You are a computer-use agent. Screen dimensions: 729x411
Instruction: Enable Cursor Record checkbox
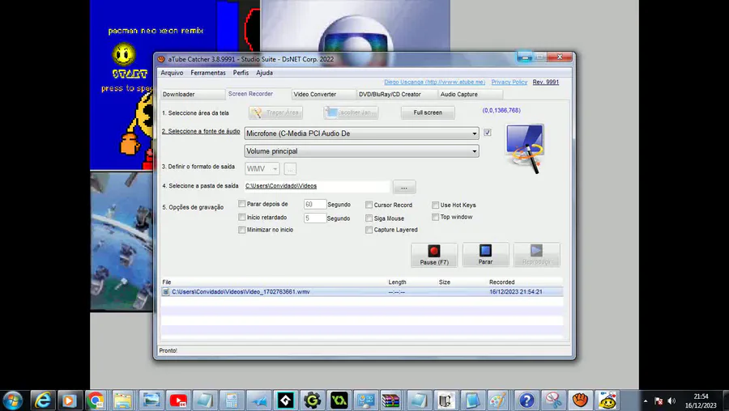click(369, 205)
